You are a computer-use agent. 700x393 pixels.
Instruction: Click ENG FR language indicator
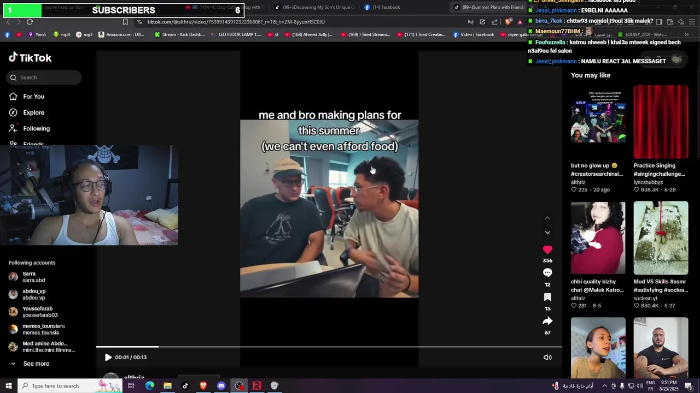coord(651,386)
